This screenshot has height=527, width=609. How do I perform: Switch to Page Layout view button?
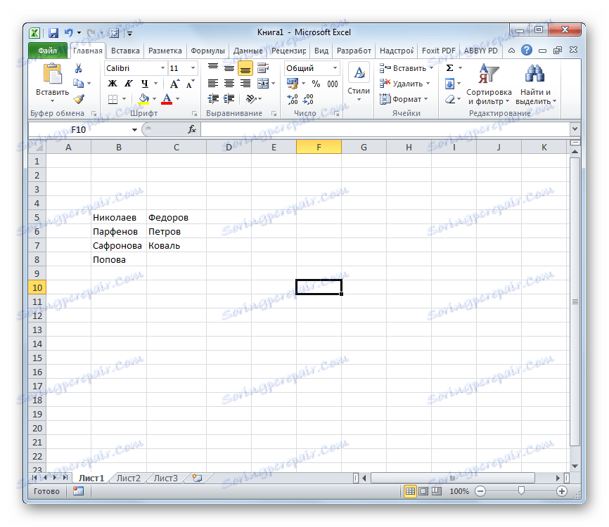pos(423,491)
